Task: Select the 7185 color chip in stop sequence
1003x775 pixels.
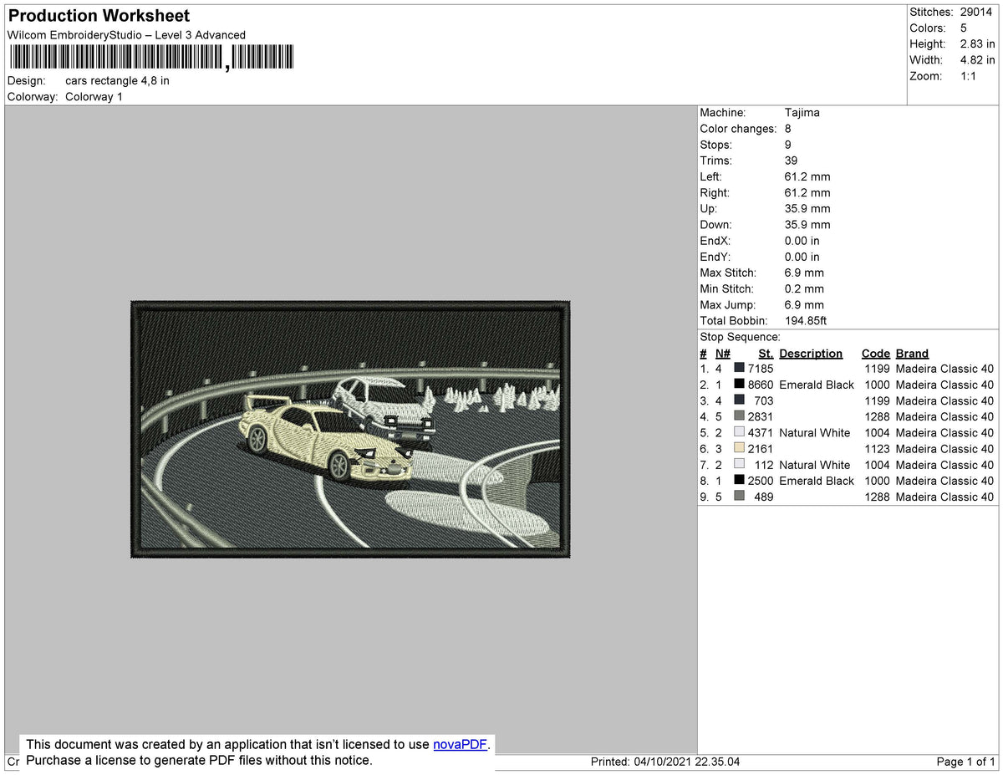Action: 739,368
